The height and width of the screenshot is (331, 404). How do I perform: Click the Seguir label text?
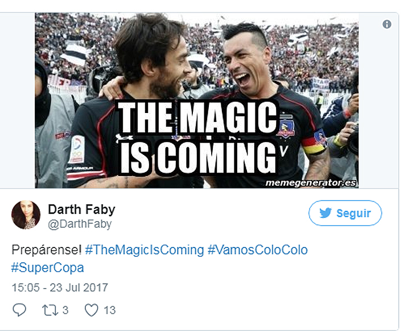click(353, 213)
